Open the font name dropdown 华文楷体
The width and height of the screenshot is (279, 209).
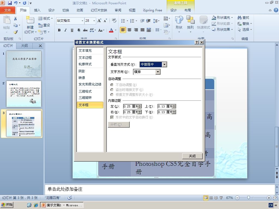click(82, 21)
